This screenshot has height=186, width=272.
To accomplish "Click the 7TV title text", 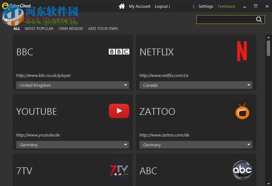I will point(24,171).
